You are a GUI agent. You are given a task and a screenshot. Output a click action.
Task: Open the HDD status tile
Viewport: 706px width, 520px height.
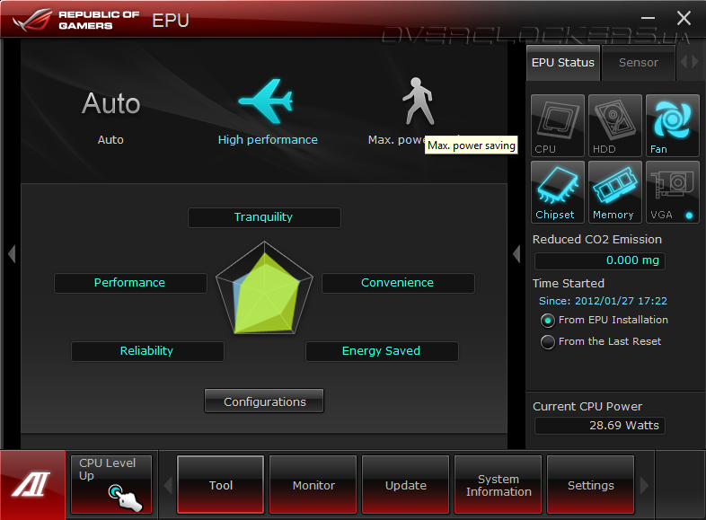click(x=614, y=125)
